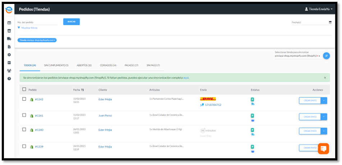Image resolution: width=342 pixels, height=165 pixels.
Task: Open the users group icon in sidebar
Action: pos(9,71)
